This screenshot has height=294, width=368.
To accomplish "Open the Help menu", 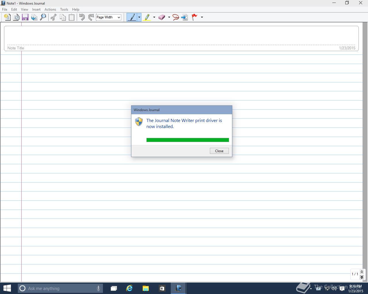I will (76, 9).
